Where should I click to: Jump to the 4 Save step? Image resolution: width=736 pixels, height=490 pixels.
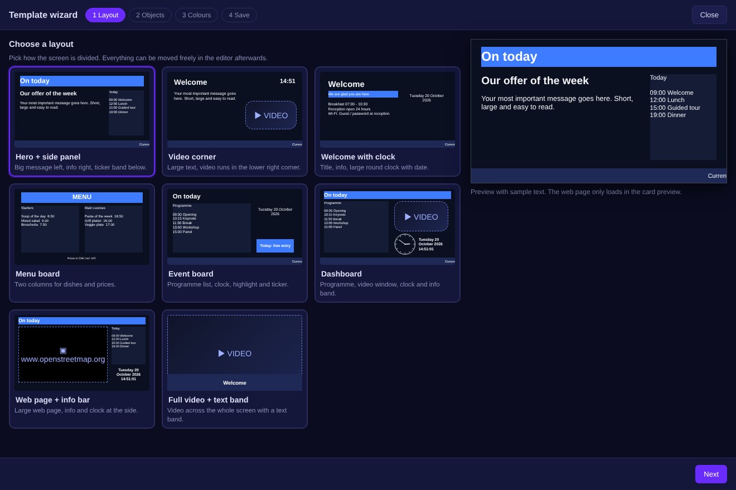click(x=239, y=15)
